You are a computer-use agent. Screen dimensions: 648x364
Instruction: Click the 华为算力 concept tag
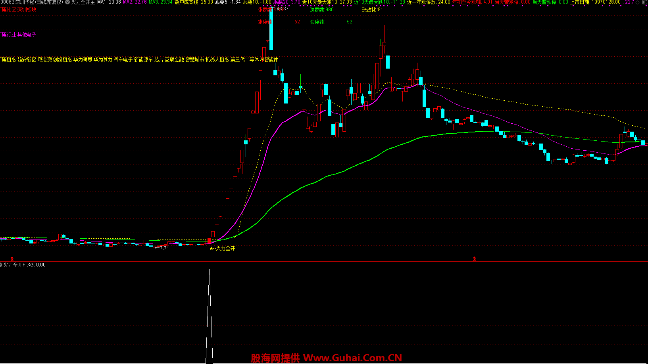(103, 59)
